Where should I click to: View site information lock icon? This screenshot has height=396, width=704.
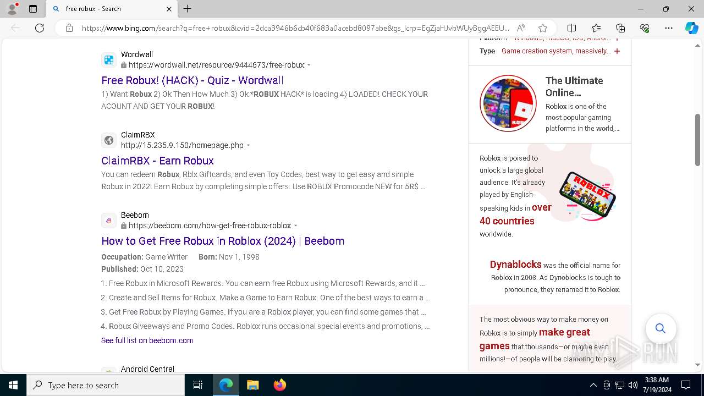[x=69, y=28]
